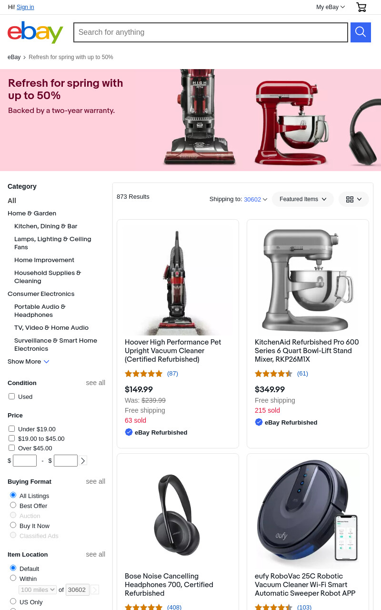Expand Show More categories
Screen dimensions: 381x610
[29, 362]
